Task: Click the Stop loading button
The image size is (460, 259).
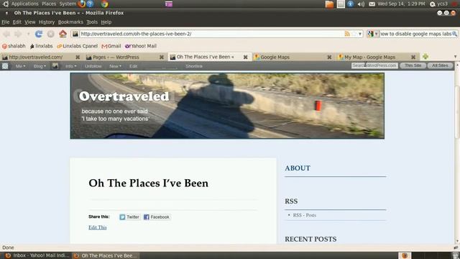Action: pos(51,34)
